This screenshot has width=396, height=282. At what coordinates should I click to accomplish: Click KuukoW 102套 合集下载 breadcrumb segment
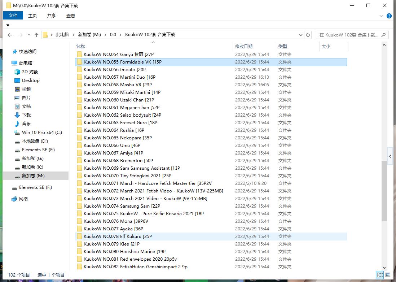click(x=150, y=35)
